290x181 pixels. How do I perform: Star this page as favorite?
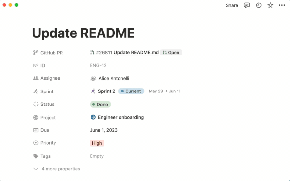[x=270, y=5]
